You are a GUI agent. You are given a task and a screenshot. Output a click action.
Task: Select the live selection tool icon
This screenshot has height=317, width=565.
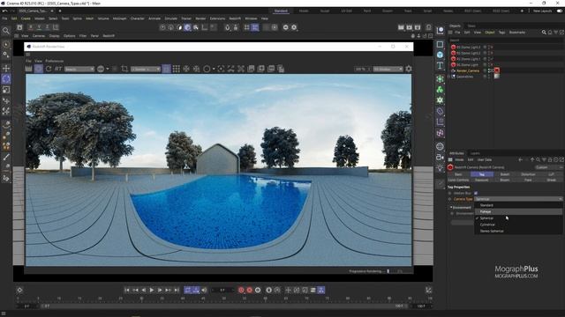(x=6, y=45)
